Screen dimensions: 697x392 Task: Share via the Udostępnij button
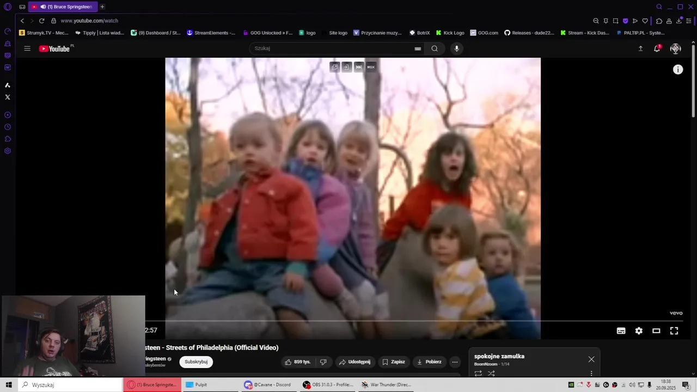pos(354,362)
